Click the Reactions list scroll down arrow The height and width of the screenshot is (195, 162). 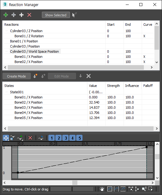point(157,62)
